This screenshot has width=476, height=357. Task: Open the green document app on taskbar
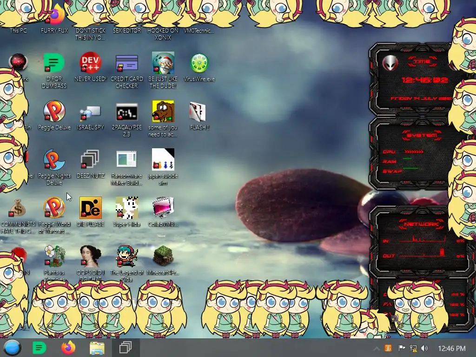pyautogui.click(x=39, y=348)
